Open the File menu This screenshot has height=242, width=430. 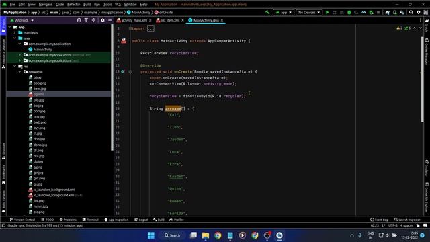(13, 5)
